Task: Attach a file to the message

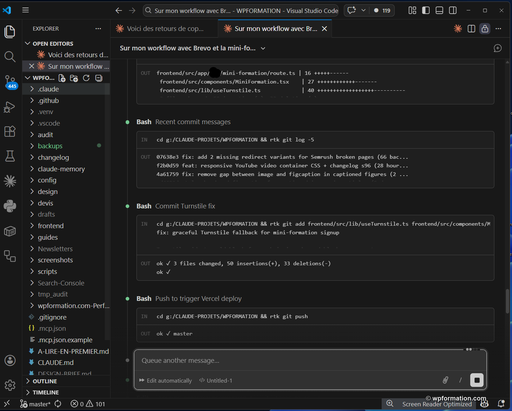Action: [x=445, y=380]
